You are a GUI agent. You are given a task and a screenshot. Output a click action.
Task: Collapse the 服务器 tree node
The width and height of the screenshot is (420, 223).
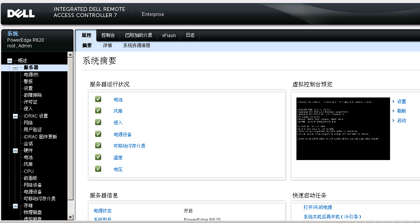point(15,68)
